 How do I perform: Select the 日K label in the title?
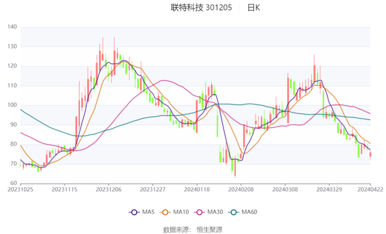254,8
